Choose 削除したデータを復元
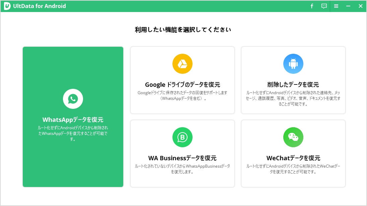Image resolution: width=367 pixels, height=206 pixels. (293, 80)
